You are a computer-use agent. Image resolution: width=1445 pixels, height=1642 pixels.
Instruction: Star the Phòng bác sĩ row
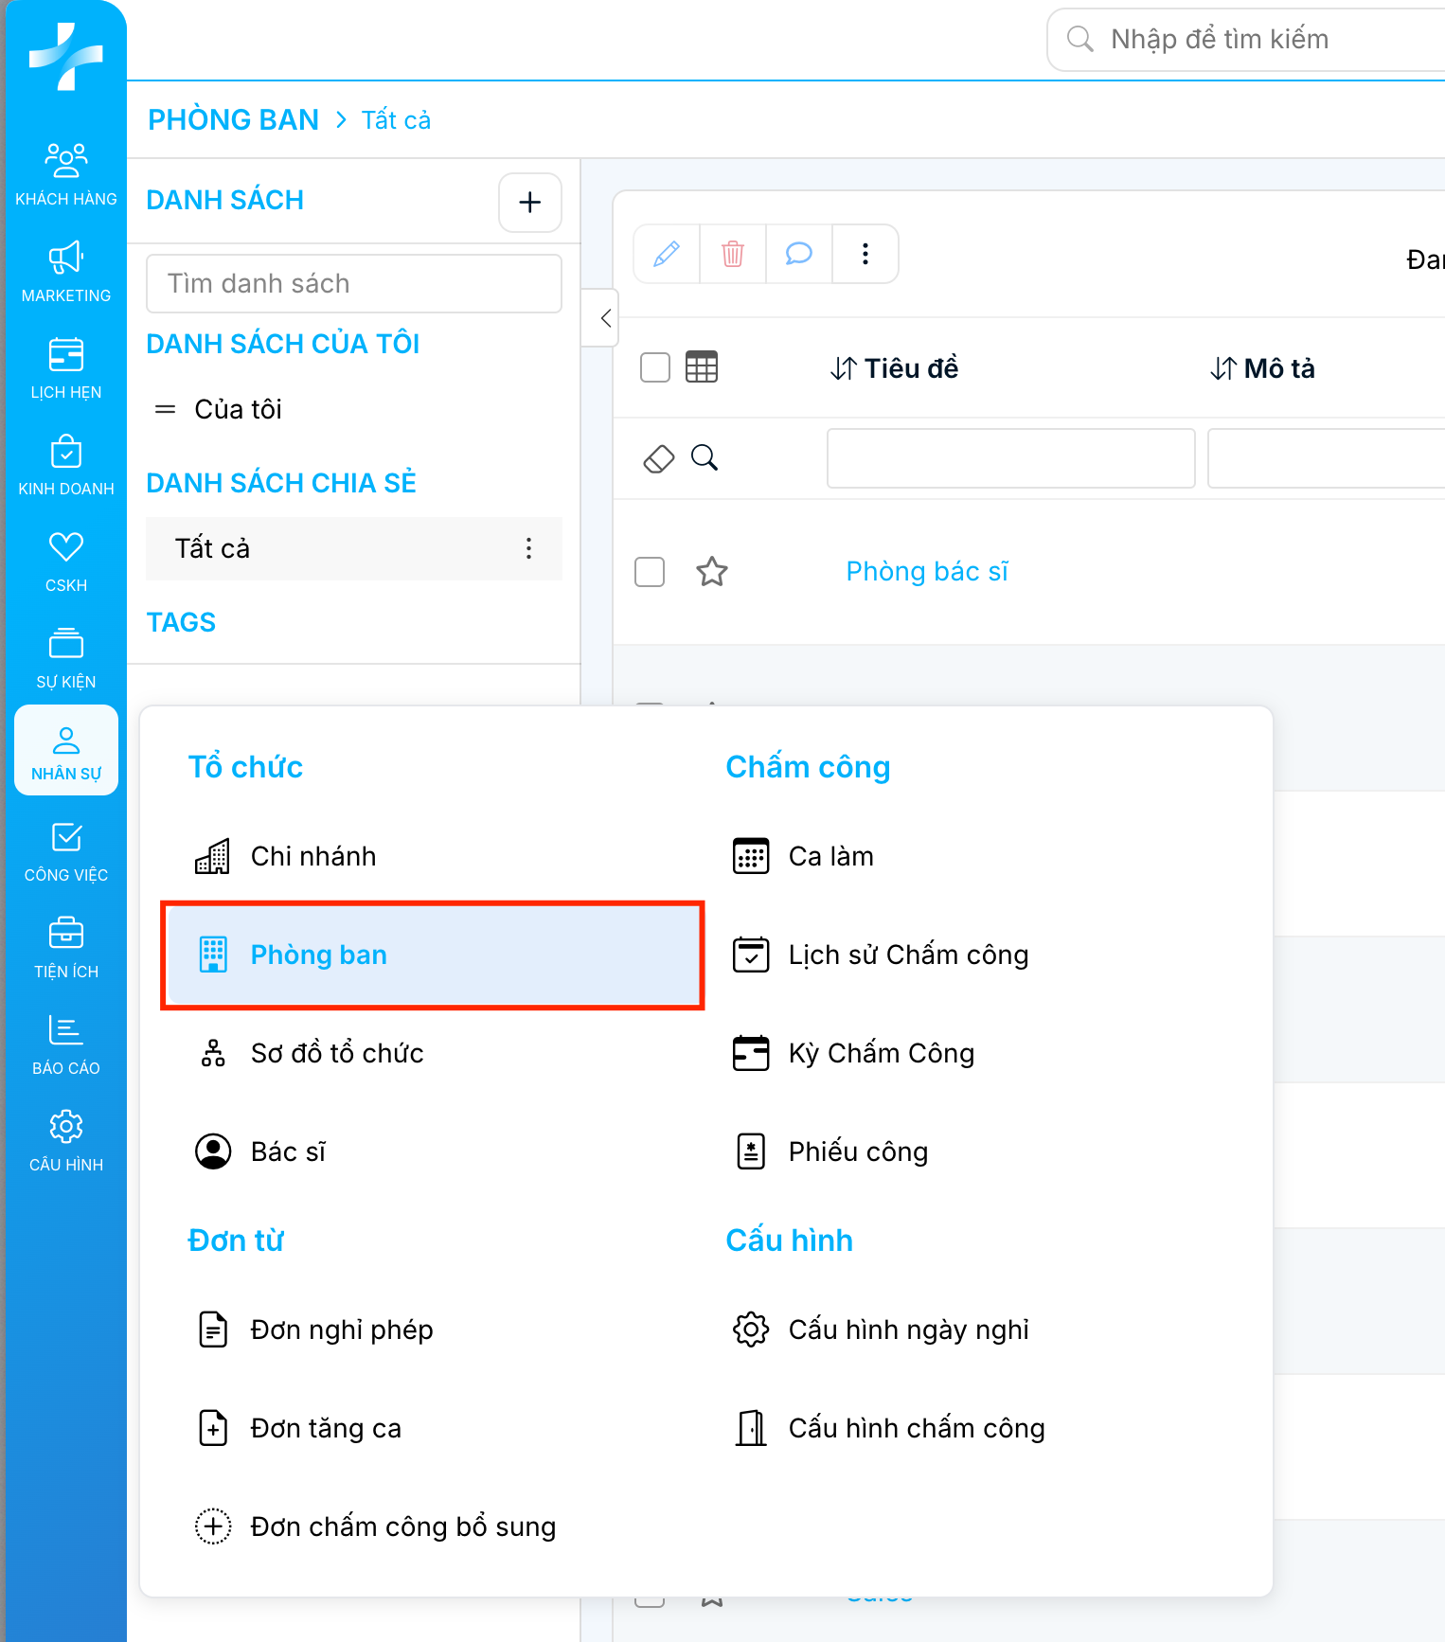click(x=712, y=572)
